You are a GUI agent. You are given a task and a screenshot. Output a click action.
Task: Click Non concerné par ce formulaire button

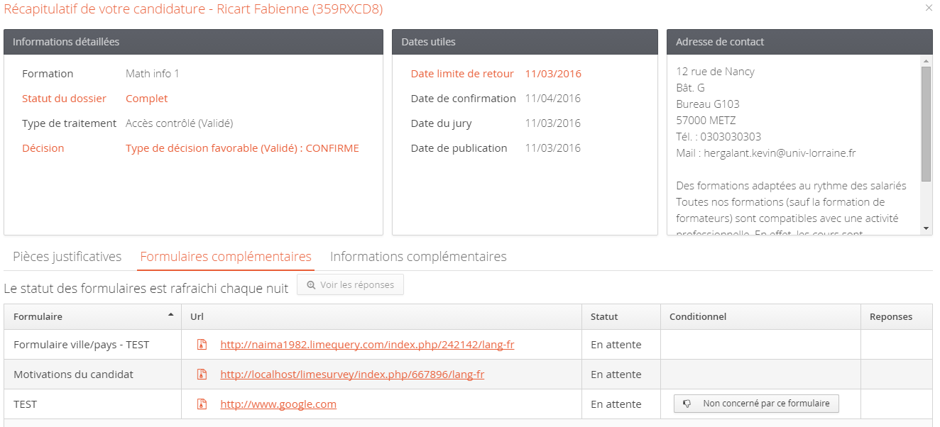pos(756,404)
